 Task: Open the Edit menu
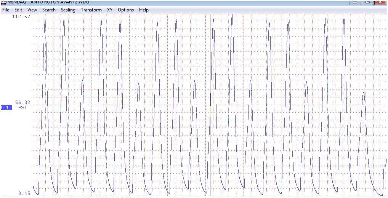[x=18, y=10]
